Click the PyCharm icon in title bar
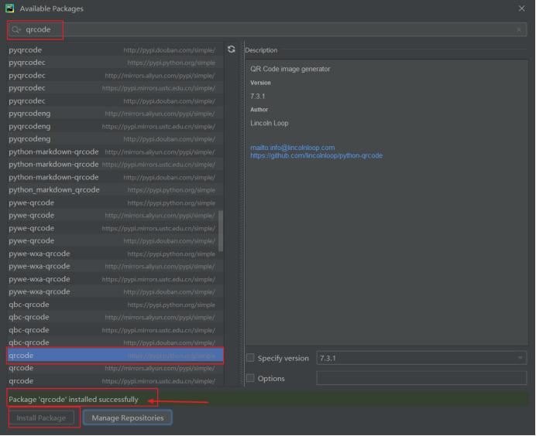Viewport: 536px width, 436px height. tap(9, 9)
